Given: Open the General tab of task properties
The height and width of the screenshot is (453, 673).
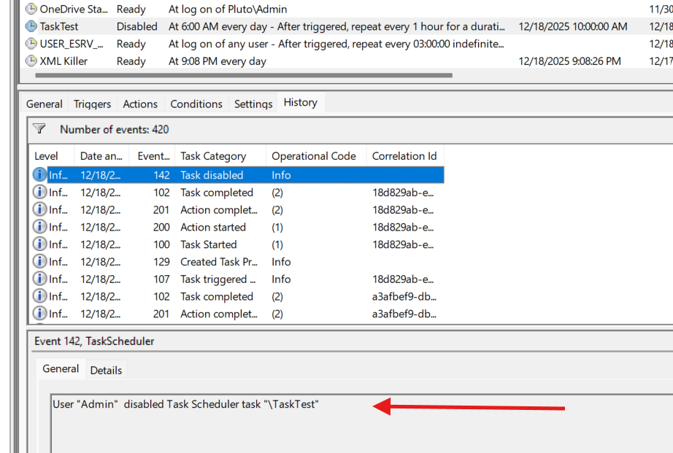Looking at the screenshot, I should click(45, 104).
